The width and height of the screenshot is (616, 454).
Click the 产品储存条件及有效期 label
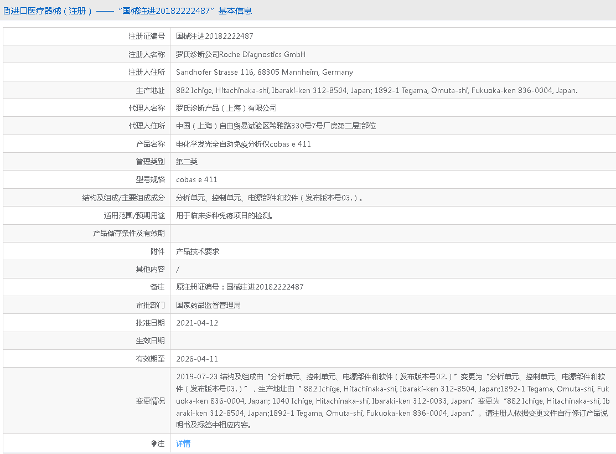tap(129, 234)
